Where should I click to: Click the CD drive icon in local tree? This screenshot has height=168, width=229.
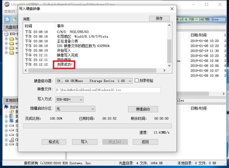12,140
